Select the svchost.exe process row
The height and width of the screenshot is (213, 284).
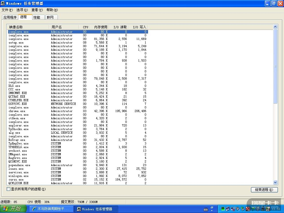(x=78, y=151)
